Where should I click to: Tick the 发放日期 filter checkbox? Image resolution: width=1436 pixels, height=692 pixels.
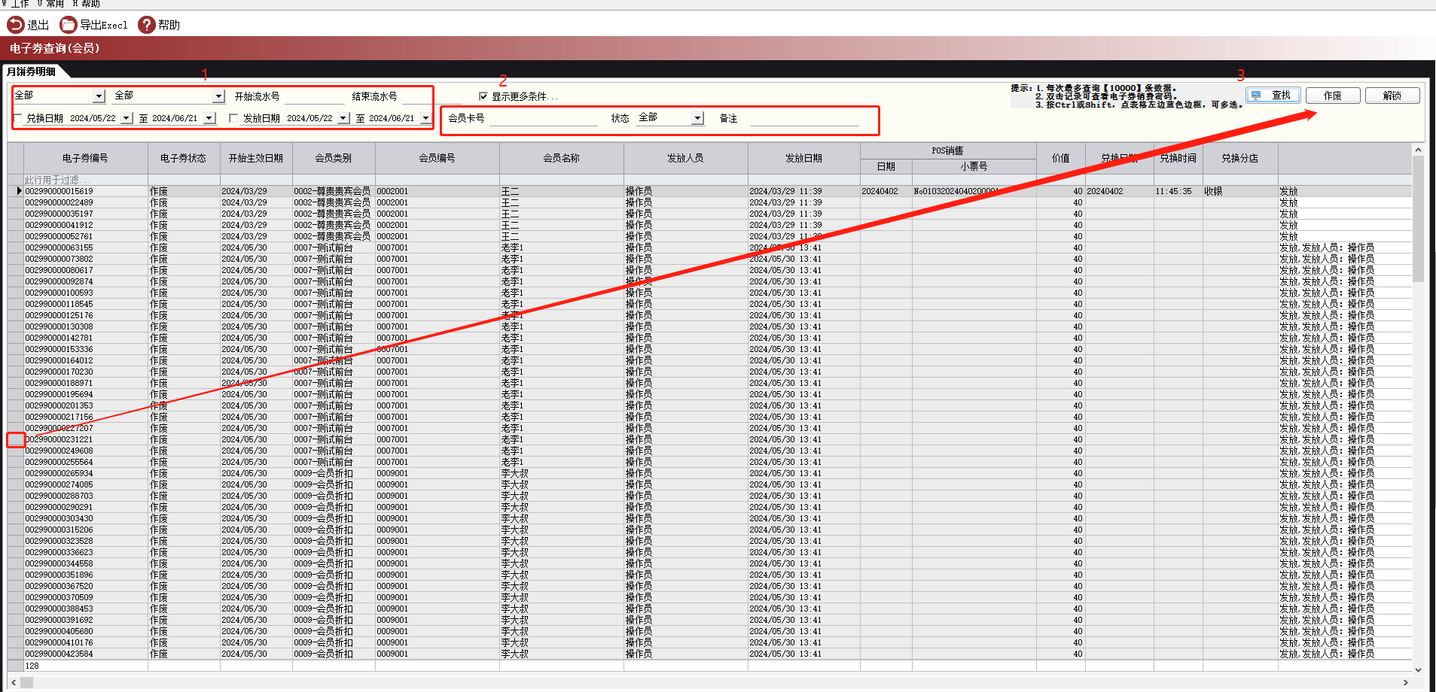click(x=233, y=118)
